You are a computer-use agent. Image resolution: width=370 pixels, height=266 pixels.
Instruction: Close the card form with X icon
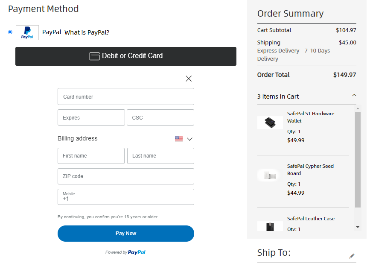(x=189, y=79)
